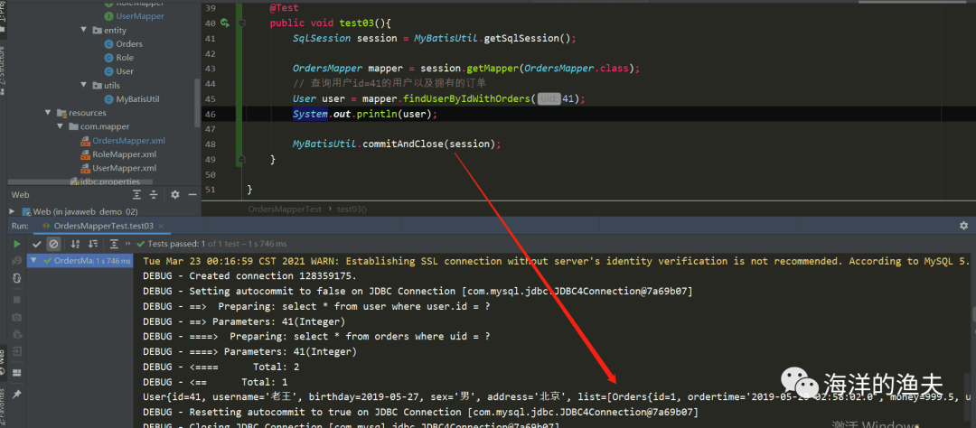This screenshot has width=976, height=428.
Task: Close the OrdersMapperTest.test03 run tab
Action: click(x=163, y=226)
